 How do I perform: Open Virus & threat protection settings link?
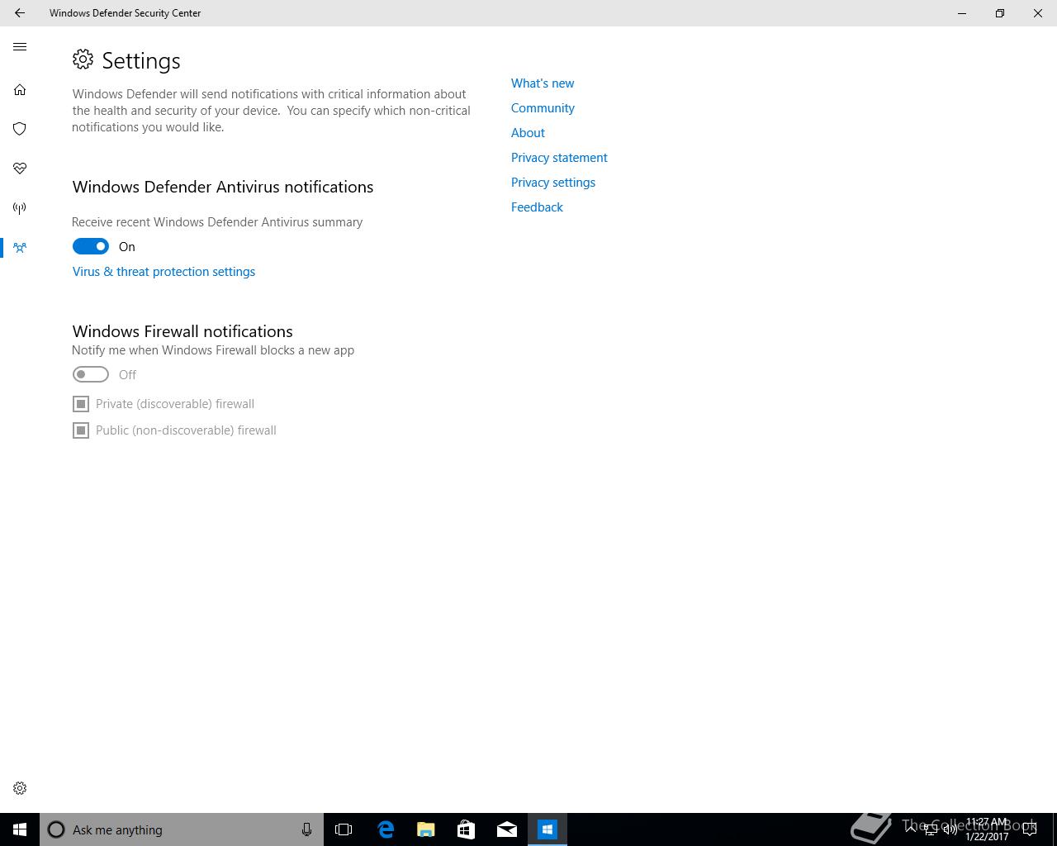[164, 272]
